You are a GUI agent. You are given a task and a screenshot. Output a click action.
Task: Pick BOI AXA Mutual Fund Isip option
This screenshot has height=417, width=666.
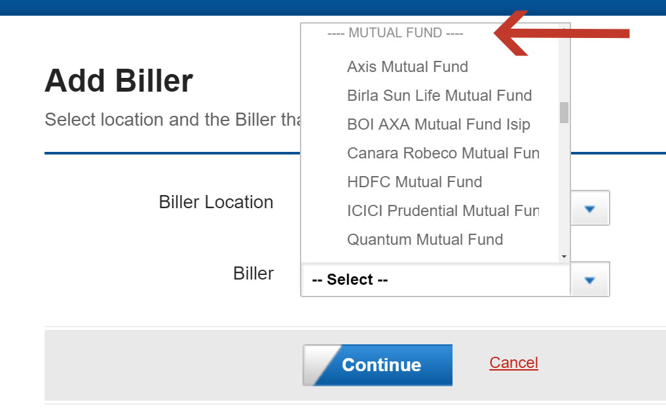438,124
